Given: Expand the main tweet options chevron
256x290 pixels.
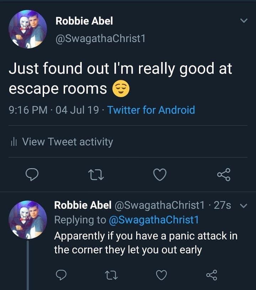Looking at the screenshot, I should click(x=244, y=21).
